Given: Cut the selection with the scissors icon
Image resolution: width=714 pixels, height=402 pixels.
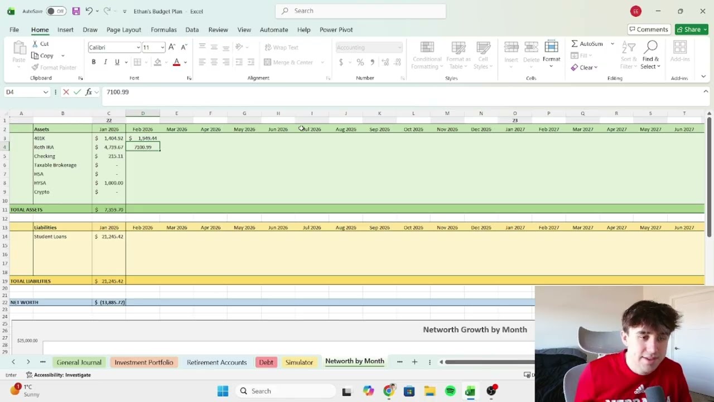Looking at the screenshot, I should click(x=35, y=44).
